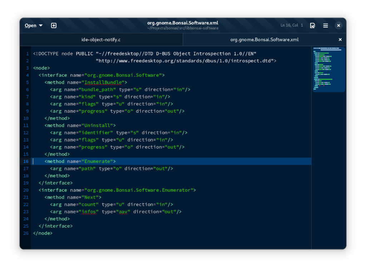
Task: Expand the Open dropdown arrow
Action: [41, 25]
